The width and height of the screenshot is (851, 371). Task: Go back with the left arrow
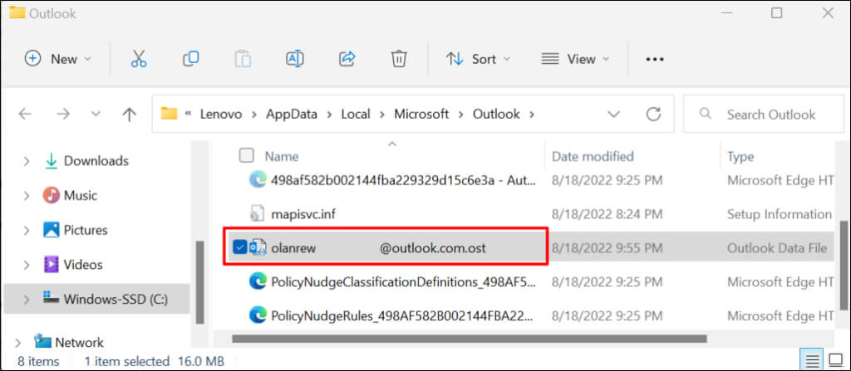pyautogui.click(x=25, y=114)
